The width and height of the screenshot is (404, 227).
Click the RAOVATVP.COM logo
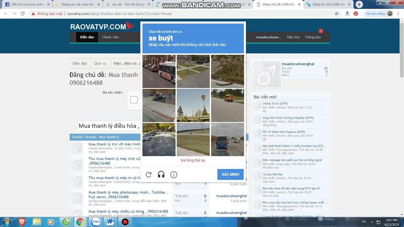point(103,26)
